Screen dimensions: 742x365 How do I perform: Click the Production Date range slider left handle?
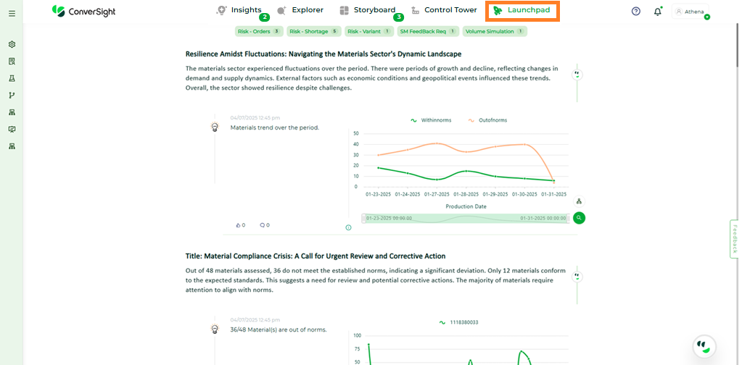[363, 217]
